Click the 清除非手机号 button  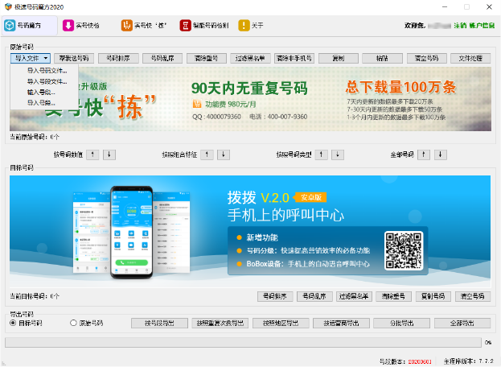(294, 58)
